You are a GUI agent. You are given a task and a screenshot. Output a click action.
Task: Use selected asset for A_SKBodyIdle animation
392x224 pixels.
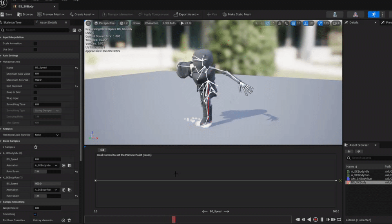pyautogui.click(x=64, y=165)
